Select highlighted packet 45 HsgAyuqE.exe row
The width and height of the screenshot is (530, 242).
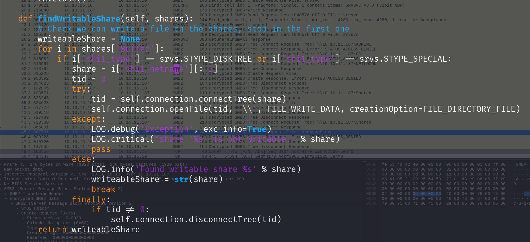[x=265, y=132]
